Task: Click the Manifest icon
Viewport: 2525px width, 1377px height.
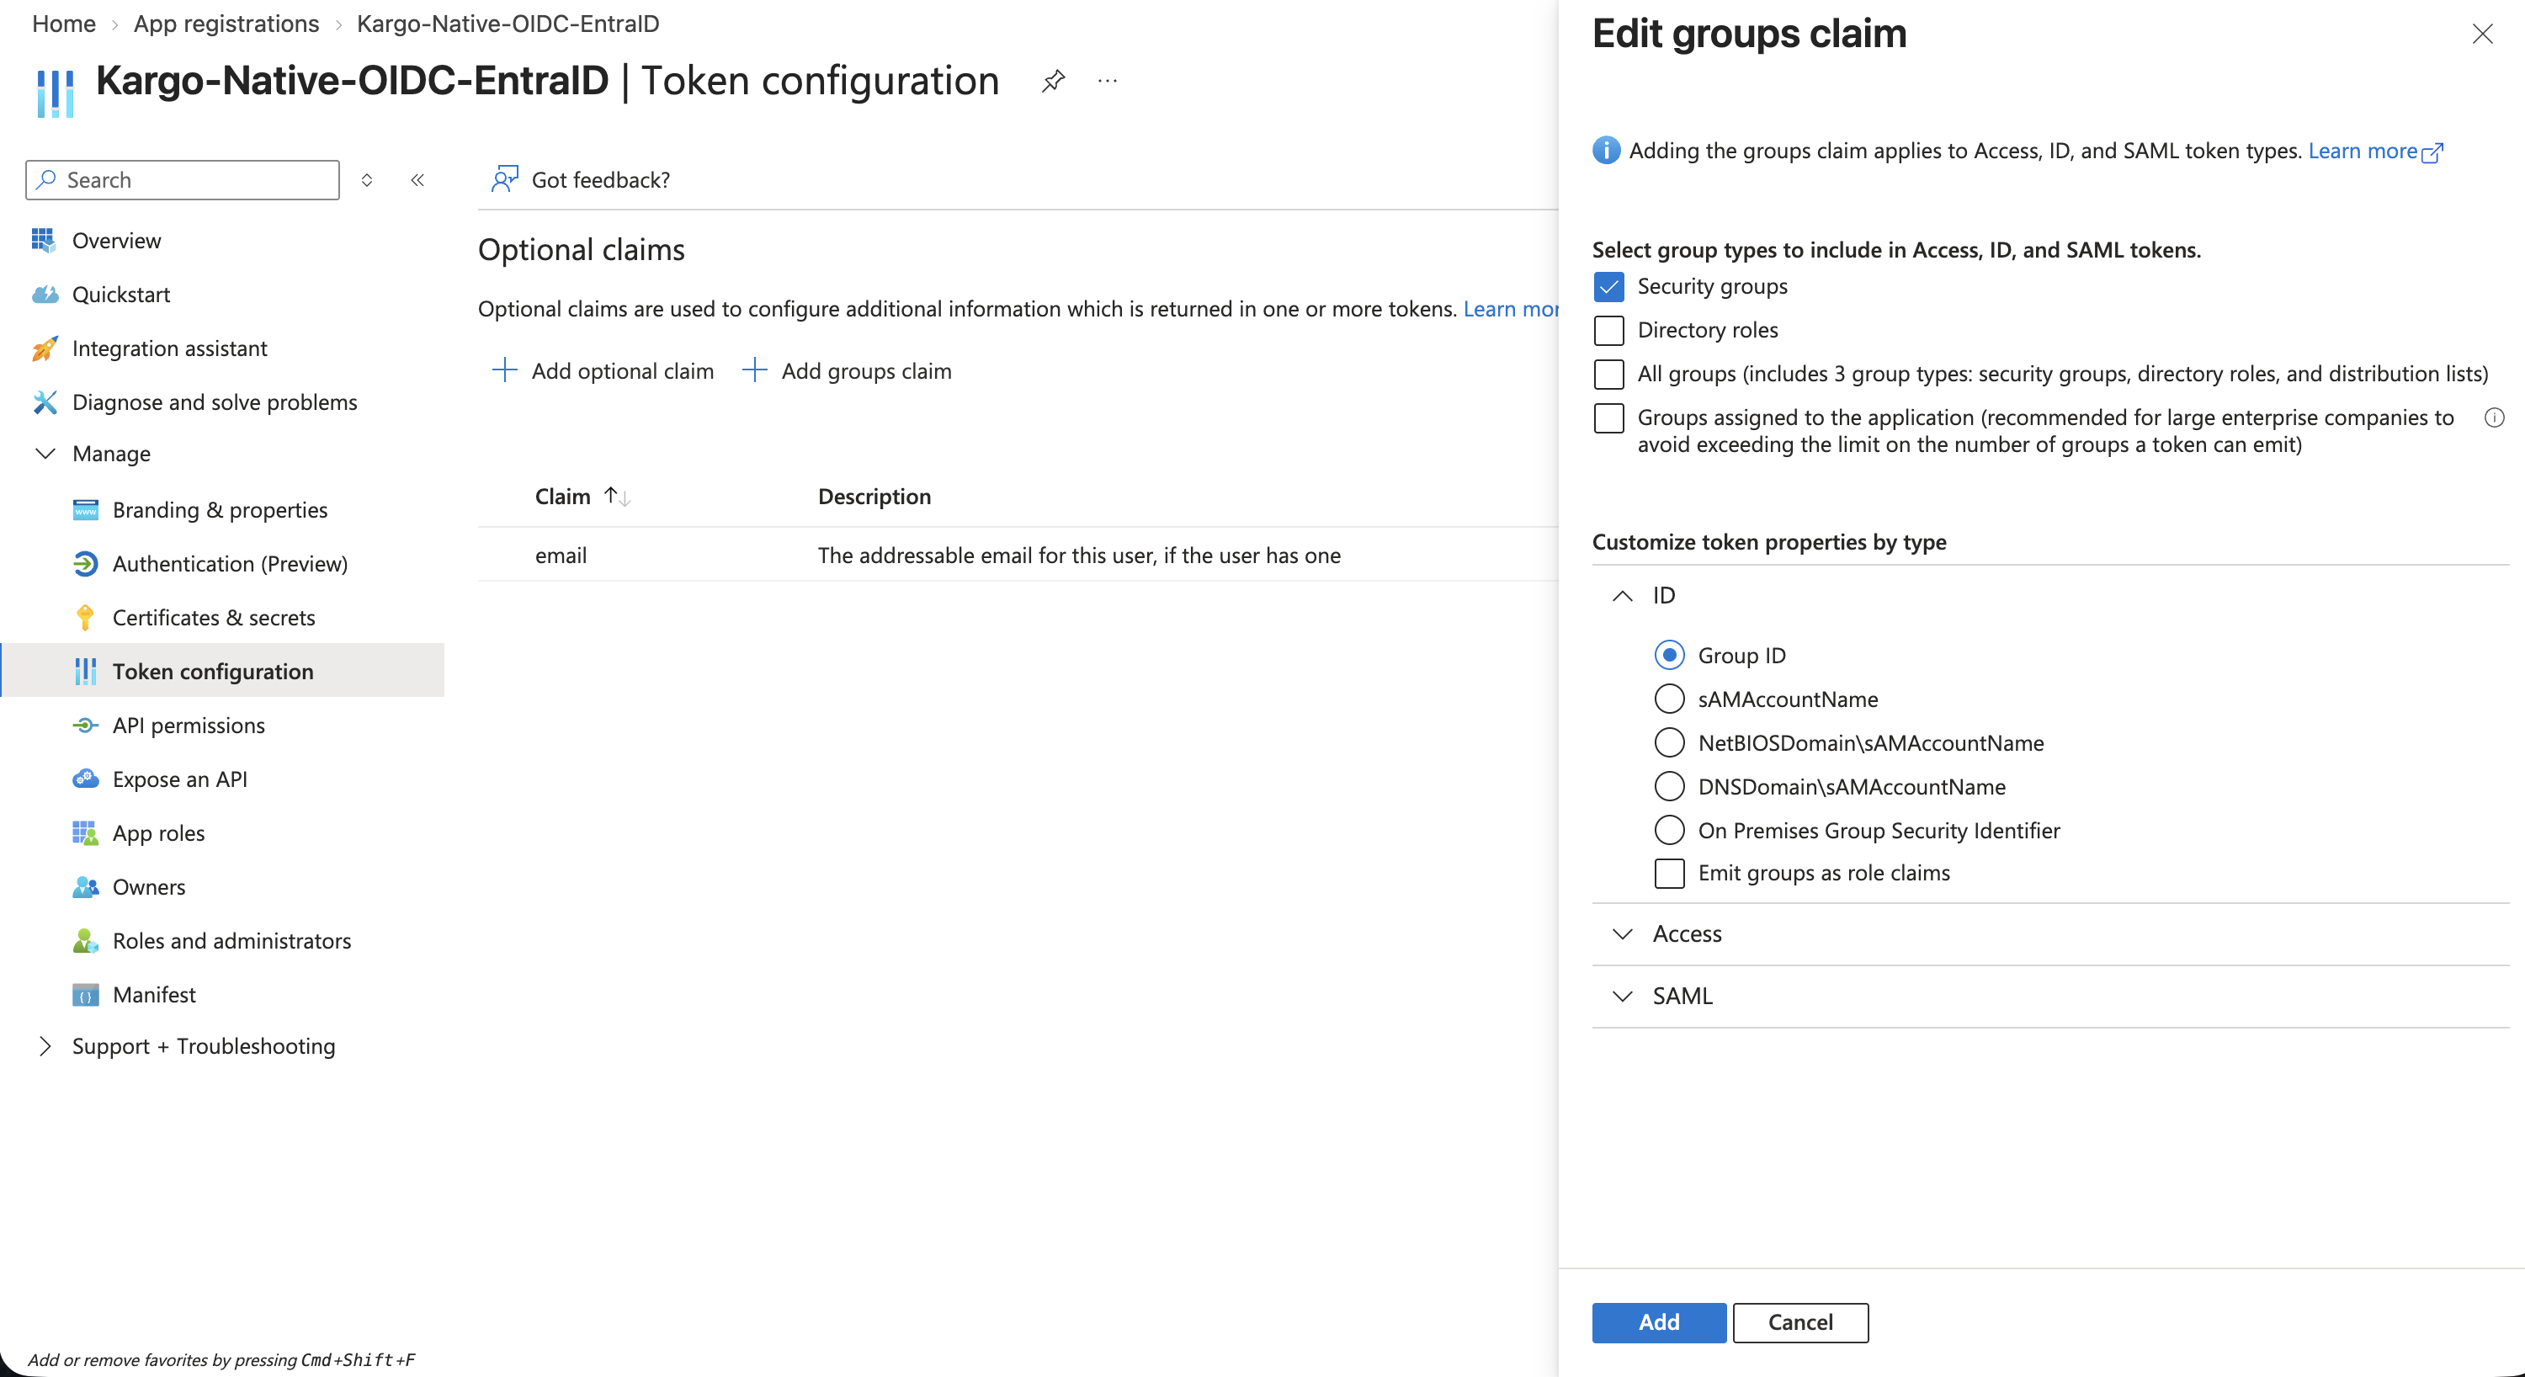Action: pos(85,995)
